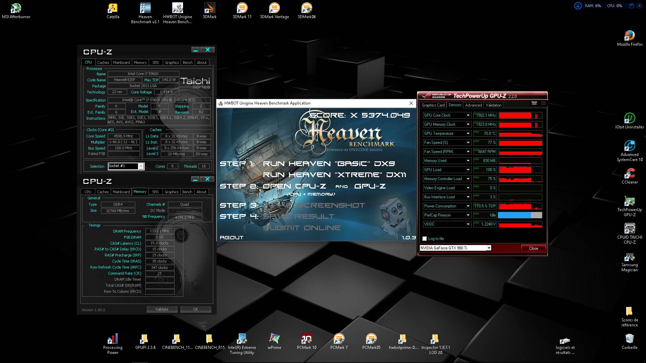This screenshot has height=363, width=646.
Task: Click the GPU-Z link in Heaven step 2
Action: pos(370,186)
